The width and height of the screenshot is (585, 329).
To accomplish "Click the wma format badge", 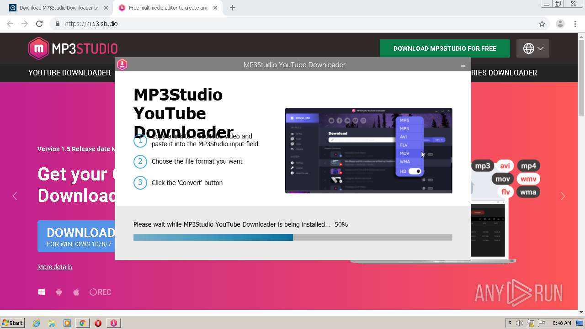I will point(528,192).
